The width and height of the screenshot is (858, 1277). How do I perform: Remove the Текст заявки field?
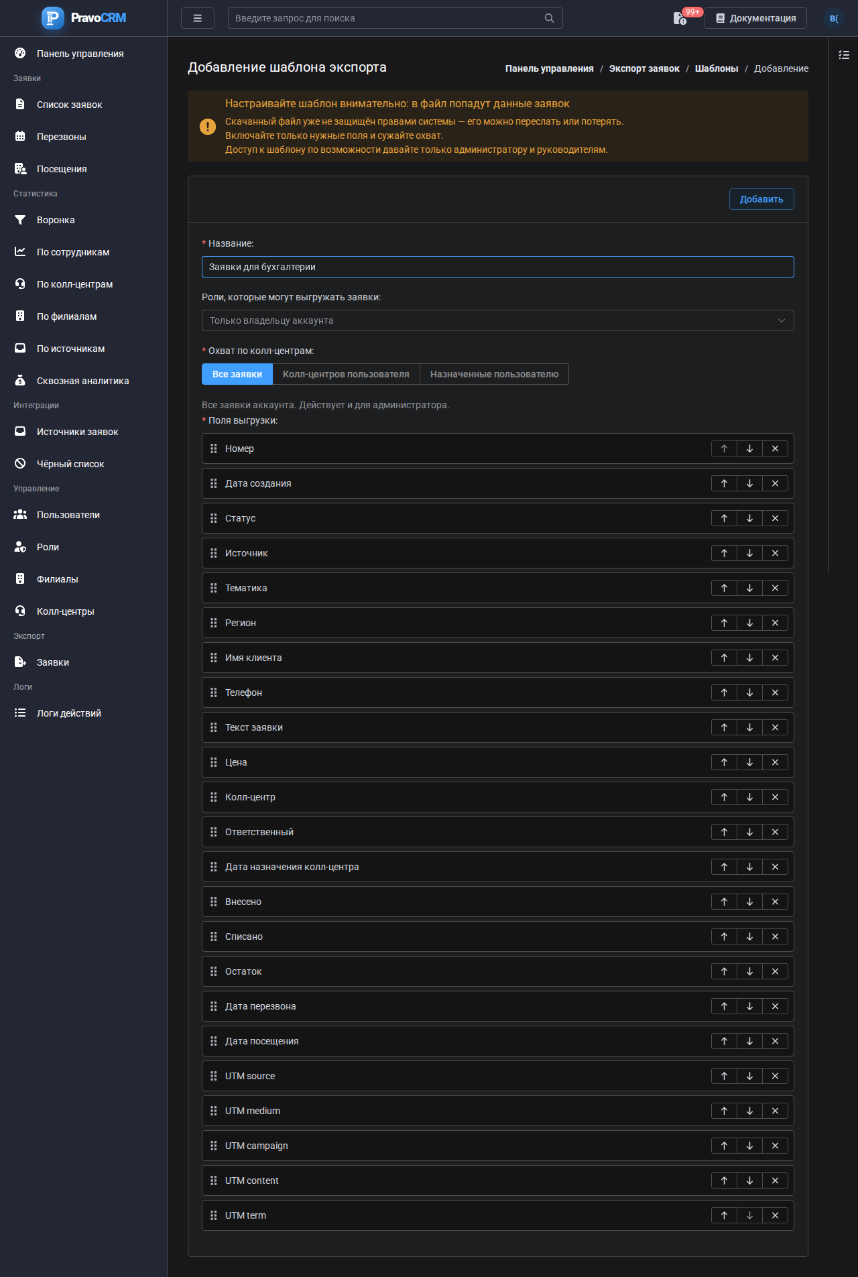click(775, 727)
